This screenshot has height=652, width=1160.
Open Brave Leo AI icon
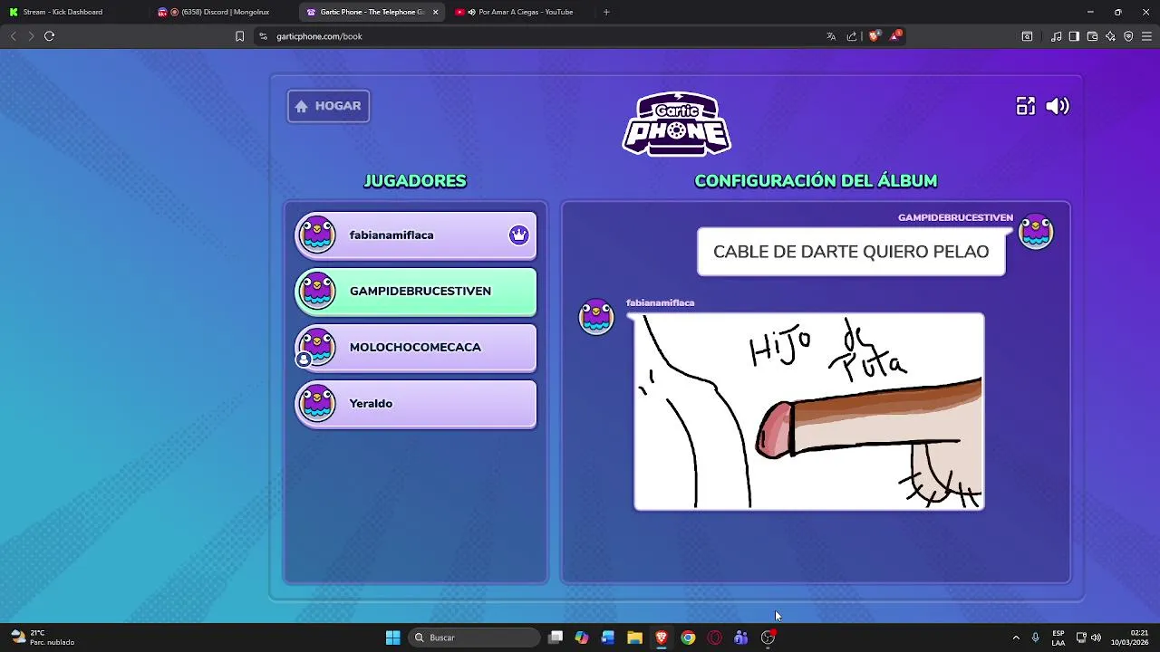[x=1110, y=36]
